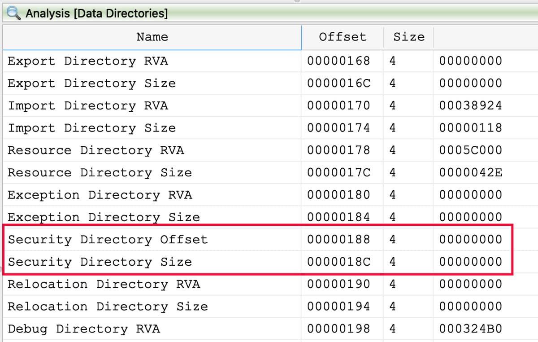Click the Offset column header

tap(343, 37)
